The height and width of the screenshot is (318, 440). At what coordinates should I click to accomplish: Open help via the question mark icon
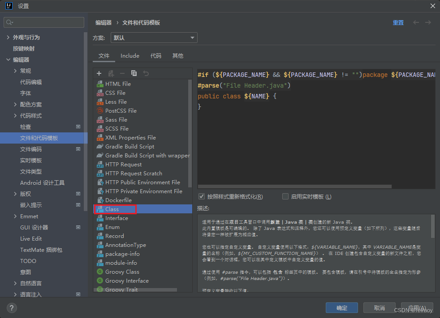pos(11,308)
